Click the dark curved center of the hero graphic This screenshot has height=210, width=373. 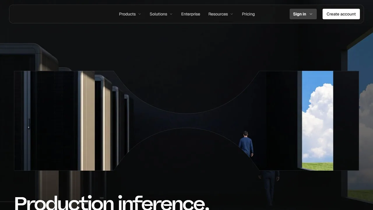click(x=186, y=121)
